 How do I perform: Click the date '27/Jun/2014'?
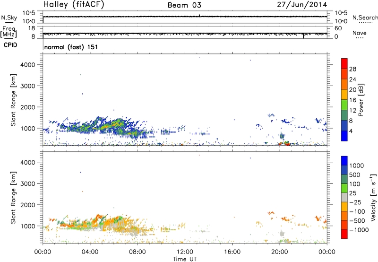point(302,5)
